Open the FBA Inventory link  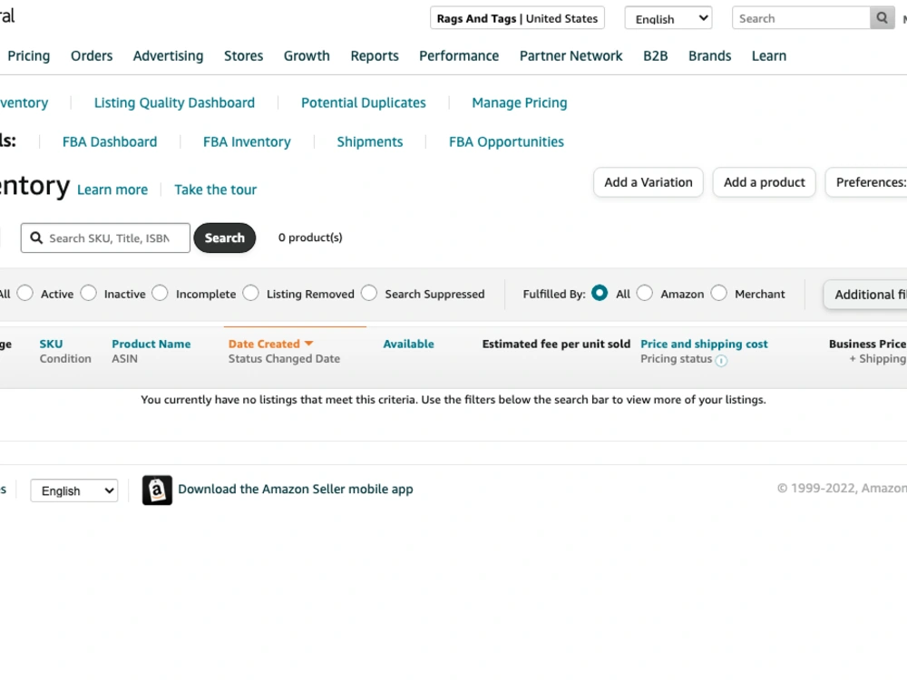(x=247, y=141)
